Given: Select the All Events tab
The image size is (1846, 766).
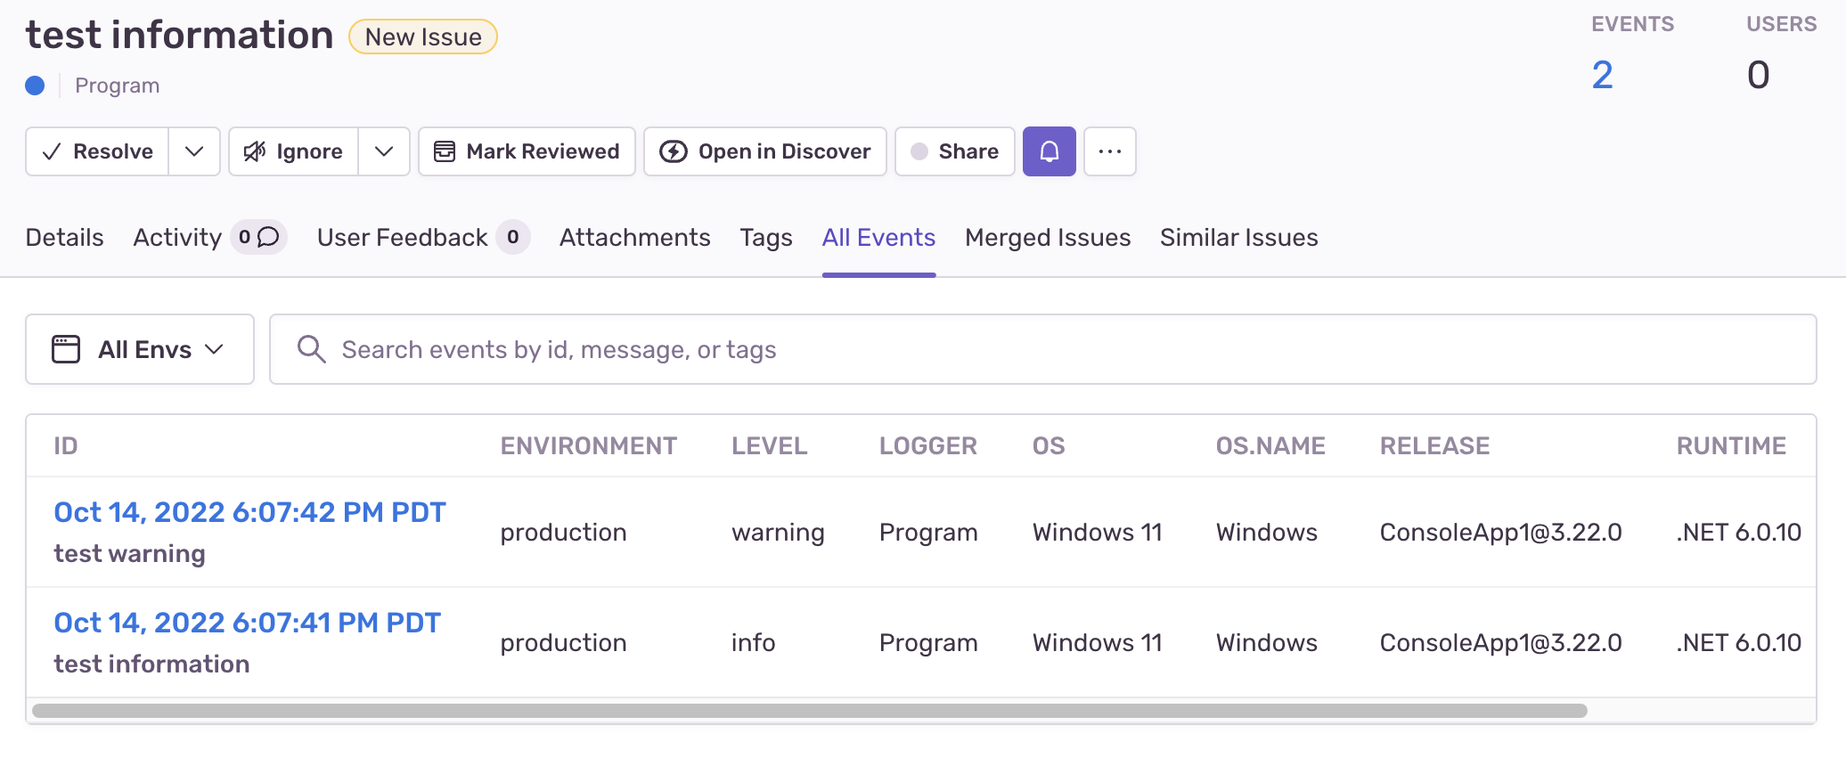Looking at the screenshot, I should 878,237.
